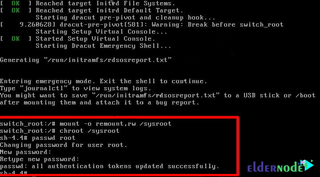Screen dimensions: 320x177
Task: Click the Starting Dracut Emergency Shell line
Action: tap(103, 46)
